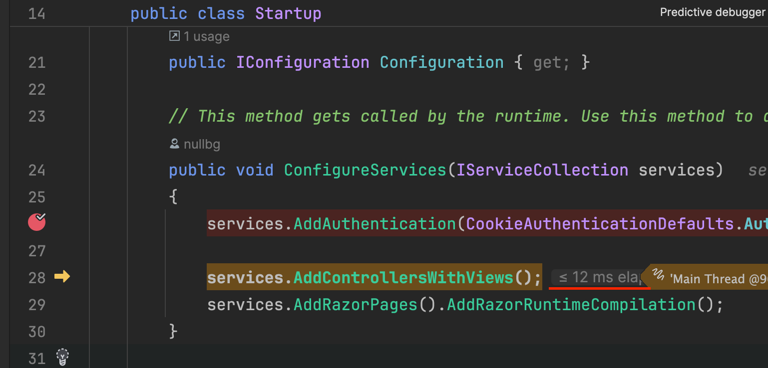768x368 pixels.
Task: Click the AddRazorRuntimeCompilation method call
Action: pyautogui.click(x=571, y=304)
